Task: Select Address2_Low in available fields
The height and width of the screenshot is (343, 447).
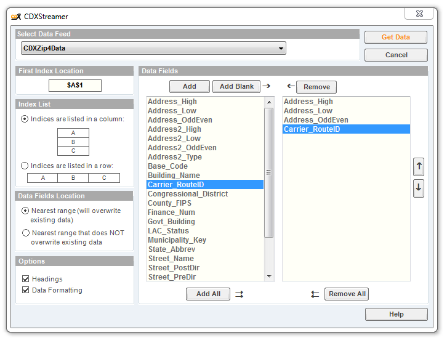Action: [205, 139]
